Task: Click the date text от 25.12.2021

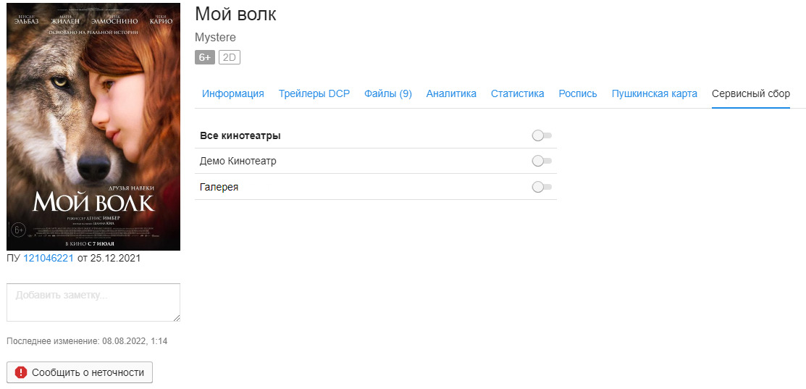Action: [x=109, y=258]
